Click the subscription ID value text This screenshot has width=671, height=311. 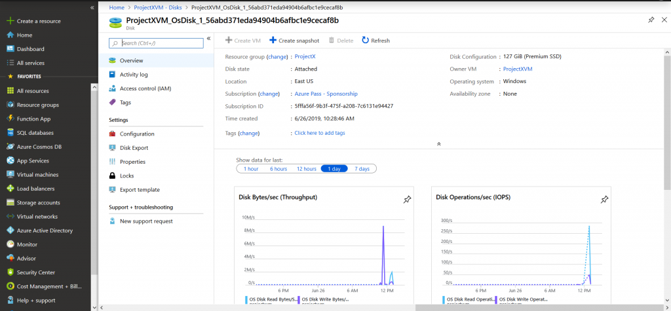(x=344, y=106)
